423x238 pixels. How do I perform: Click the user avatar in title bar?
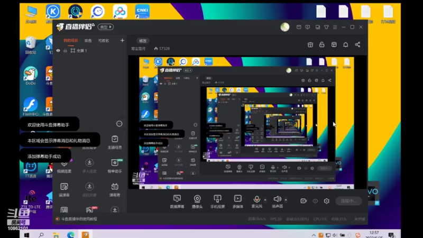[x=285, y=27]
